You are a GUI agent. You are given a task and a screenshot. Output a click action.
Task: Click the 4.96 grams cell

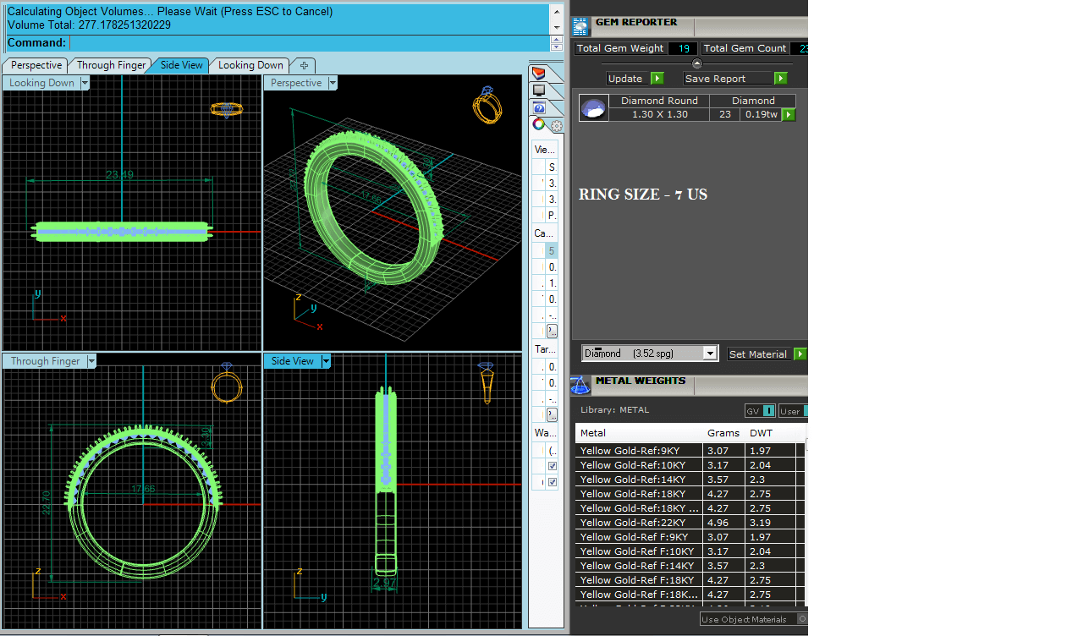click(x=724, y=523)
